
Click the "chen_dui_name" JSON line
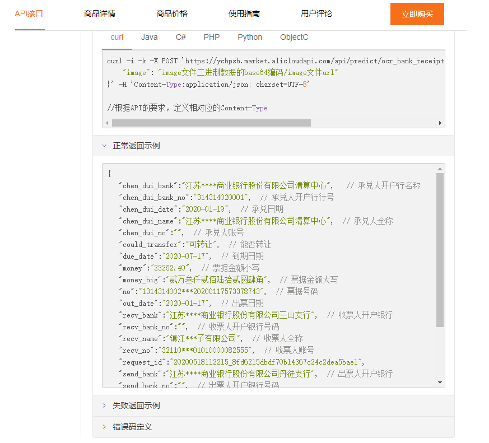pyautogui.click(x=256, y=221)
